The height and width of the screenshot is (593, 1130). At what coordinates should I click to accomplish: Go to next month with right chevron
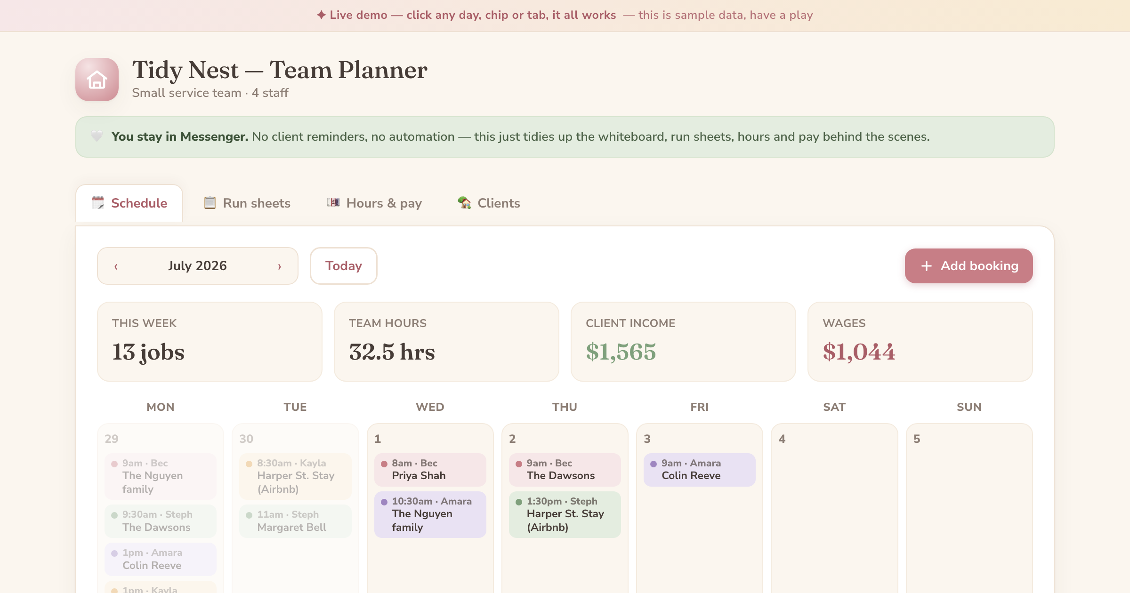[279, 266]
